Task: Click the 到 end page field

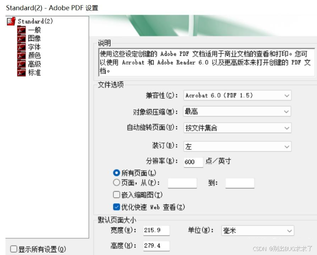Action: 240,183
